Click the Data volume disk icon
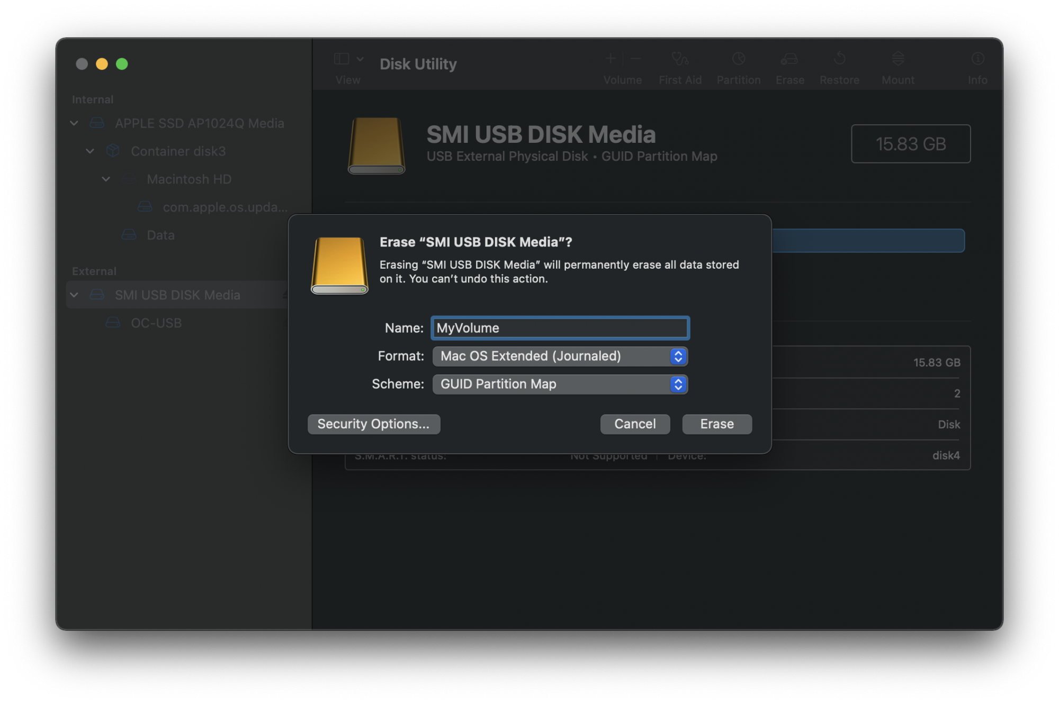 129,235
